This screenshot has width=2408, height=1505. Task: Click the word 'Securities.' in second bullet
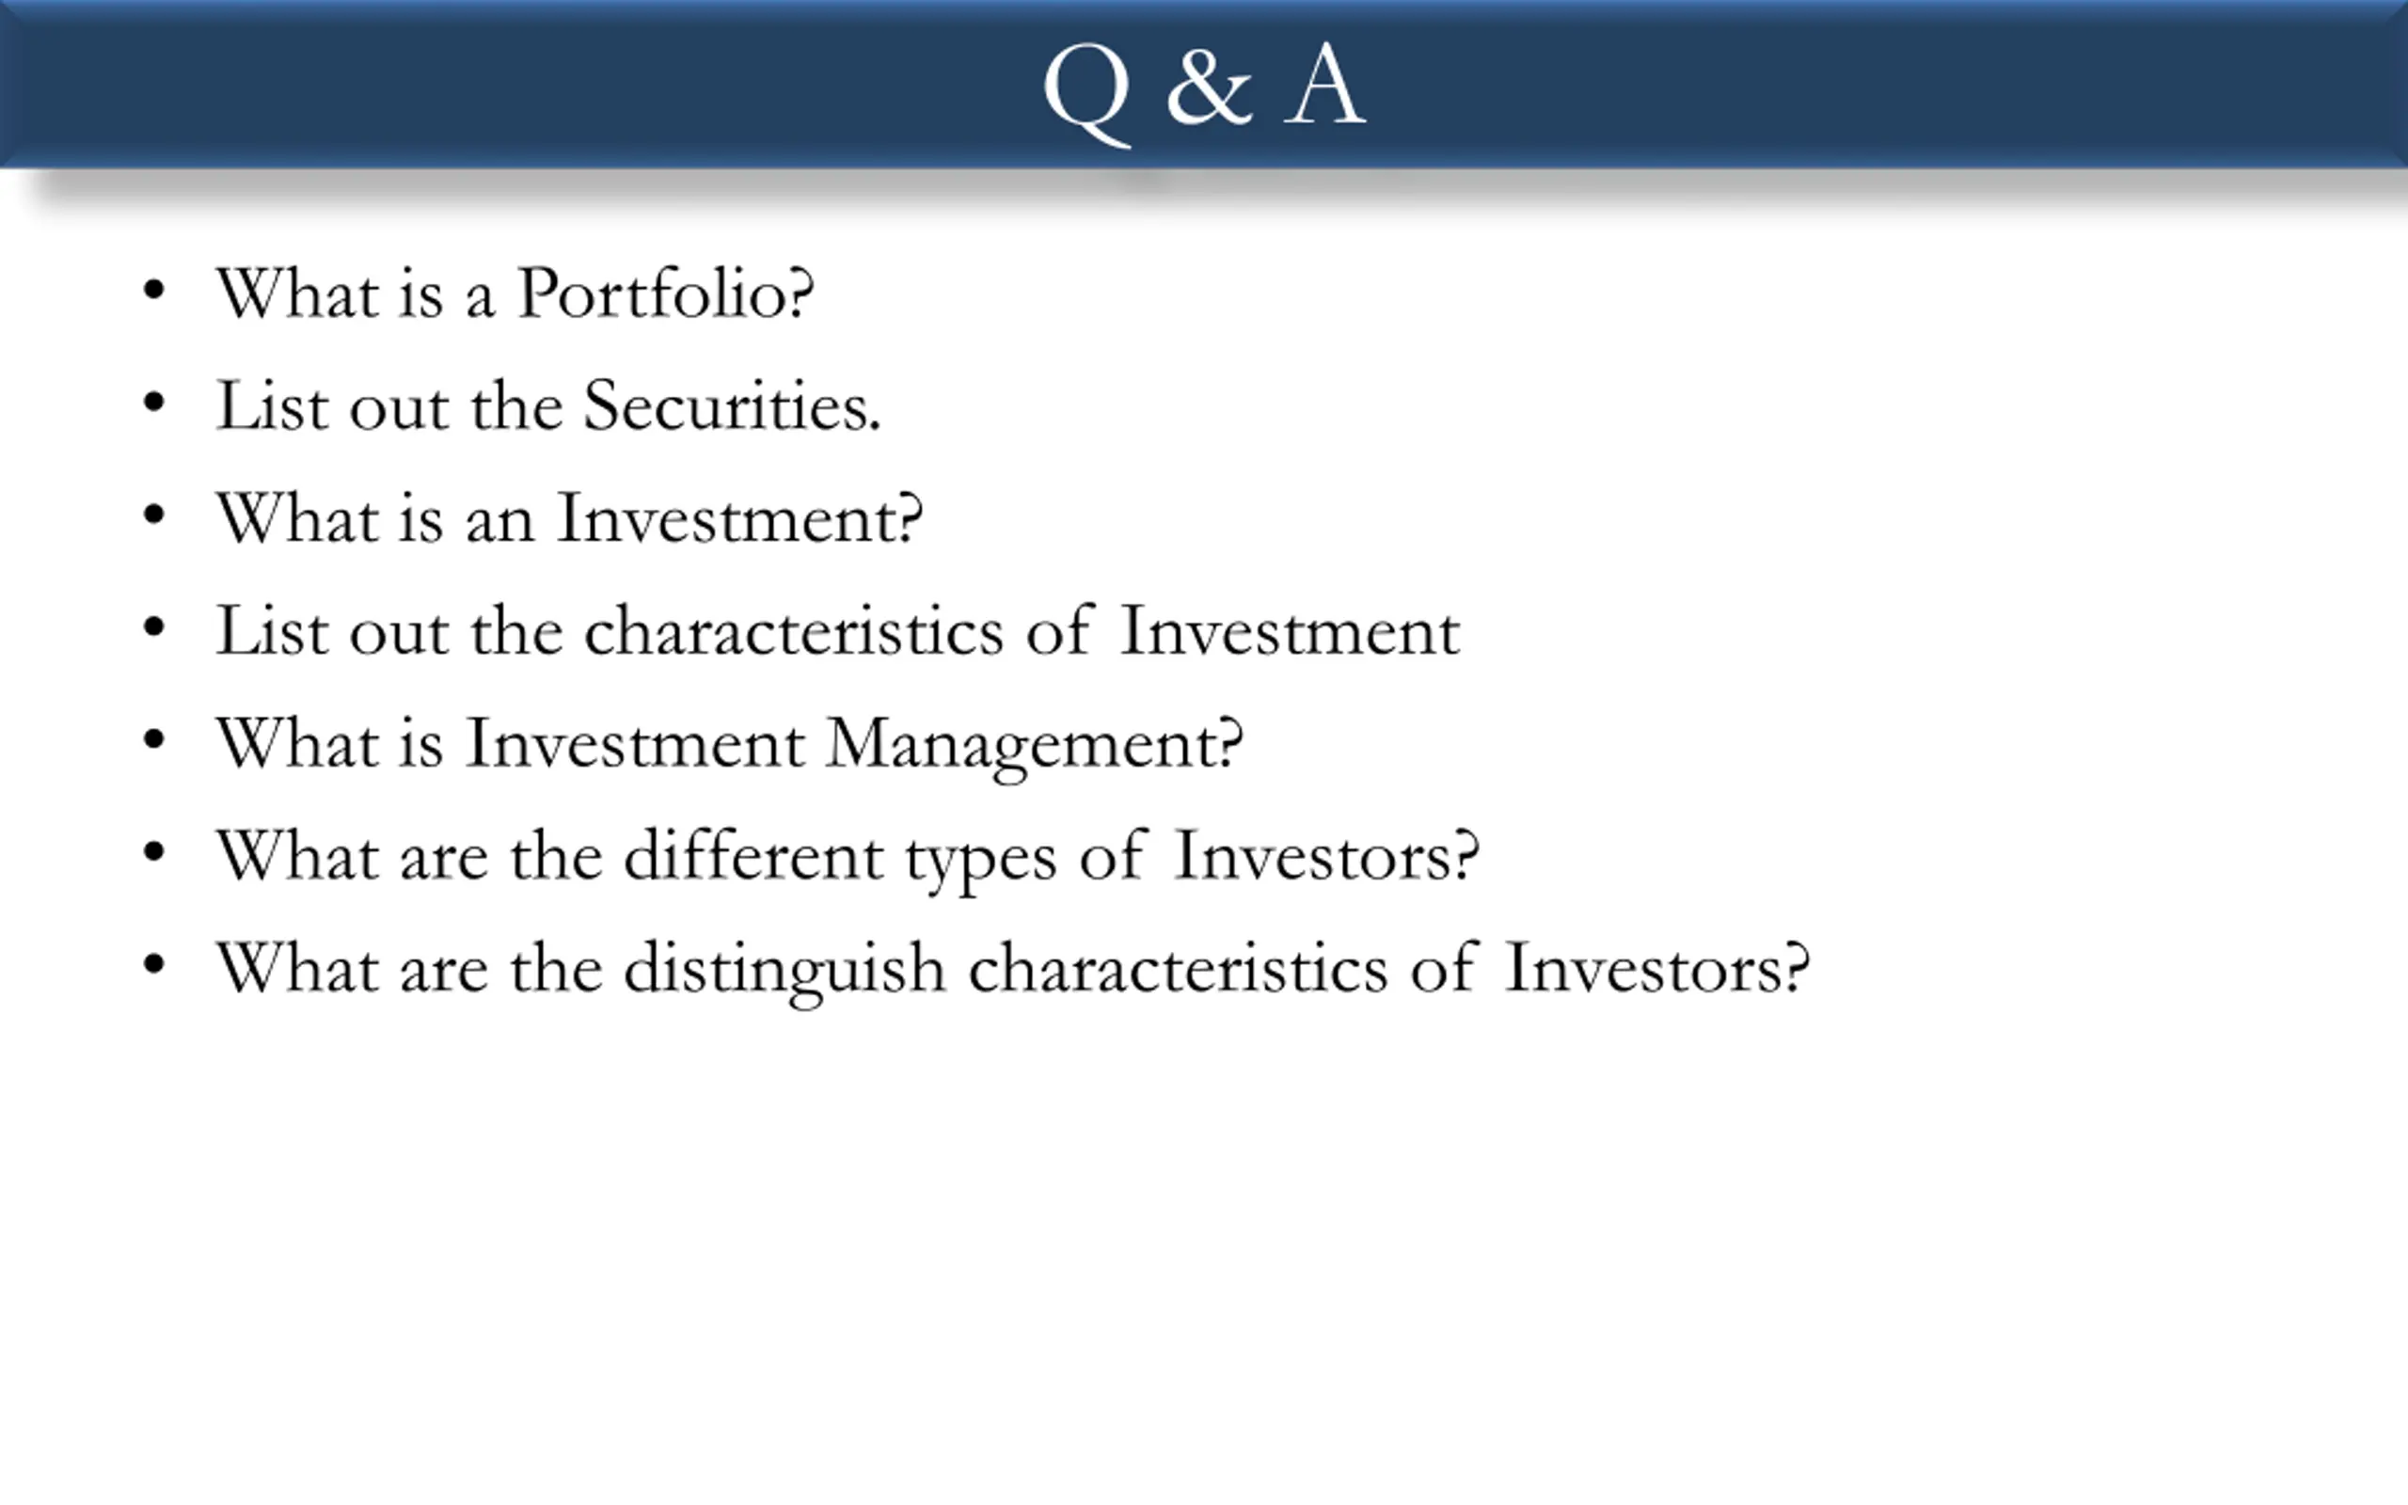(733, 406)
